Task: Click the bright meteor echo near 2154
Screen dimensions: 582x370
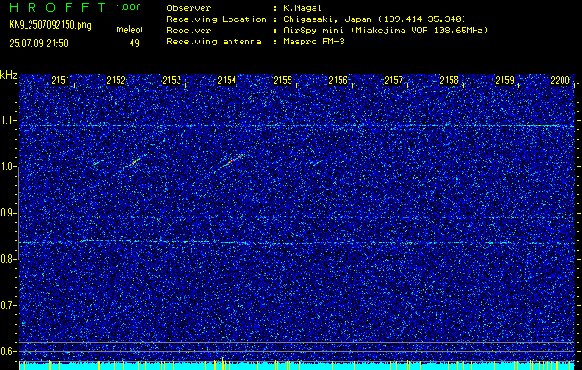Action: (231, 162)
